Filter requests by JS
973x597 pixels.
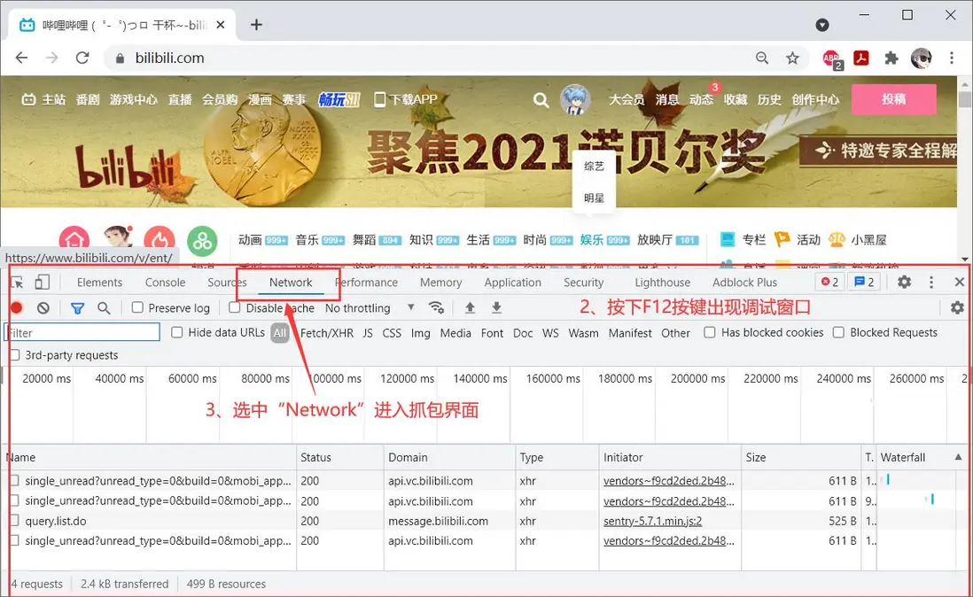[x=368, y=333]
